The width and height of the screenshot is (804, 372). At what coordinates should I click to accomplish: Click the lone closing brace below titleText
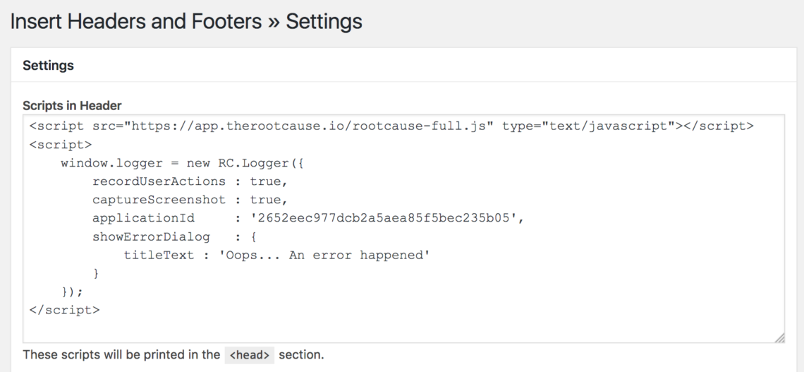[x=96, y=273]
